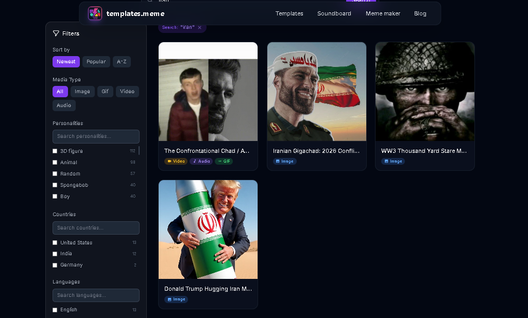
Task: Click the Image tag on WW3 Stare card
Action: (x=393, y=162)
